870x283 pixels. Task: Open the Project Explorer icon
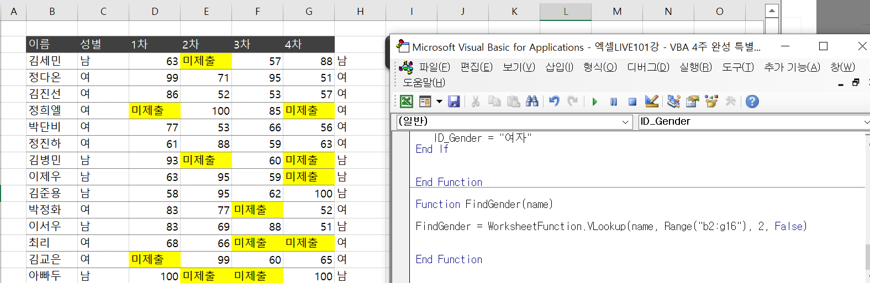click(673, 102)
